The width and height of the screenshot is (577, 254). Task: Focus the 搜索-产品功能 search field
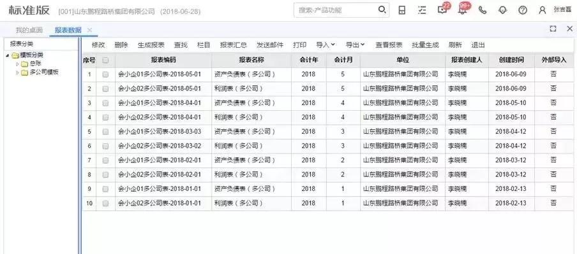tap(336, 10)
